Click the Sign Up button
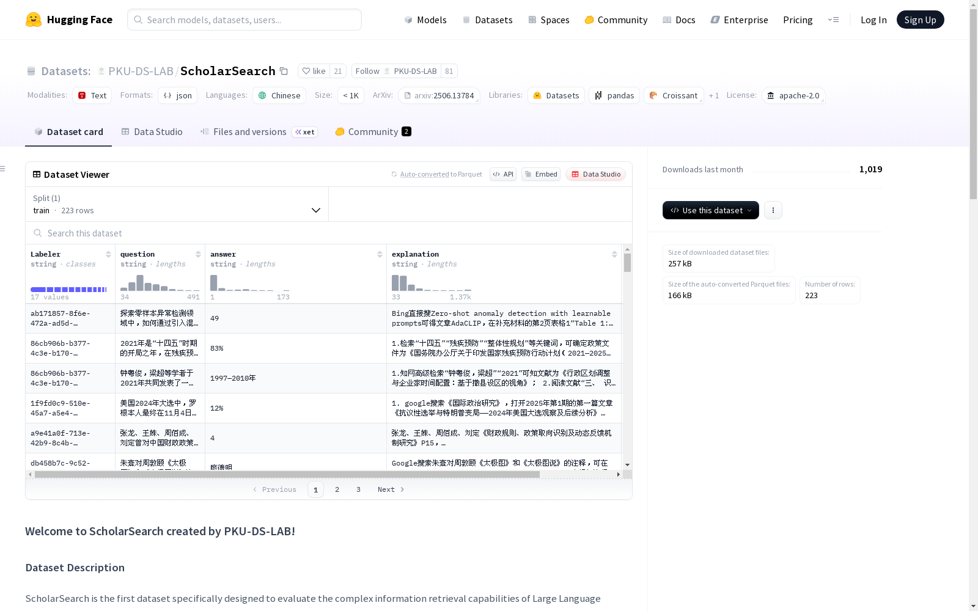The height and width of the screenshot is (611, 978). (920, 20)
